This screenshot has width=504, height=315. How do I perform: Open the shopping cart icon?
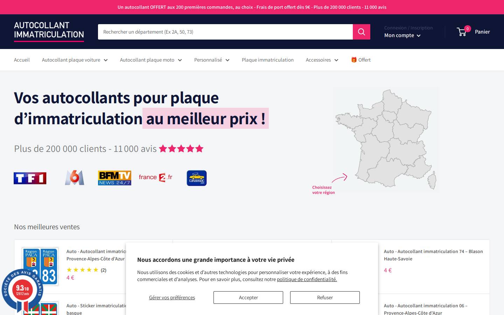point(463,31)
